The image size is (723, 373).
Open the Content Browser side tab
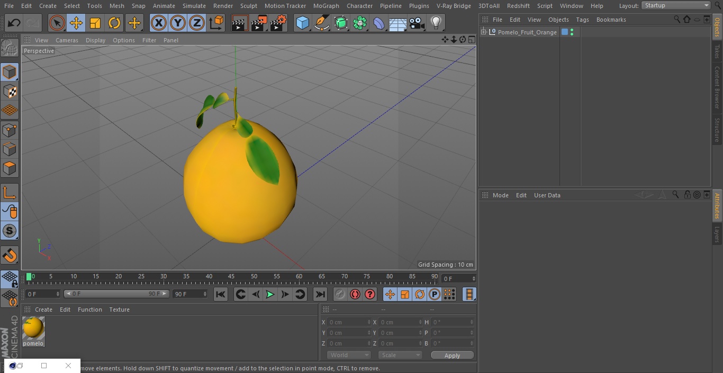point(717,87)
